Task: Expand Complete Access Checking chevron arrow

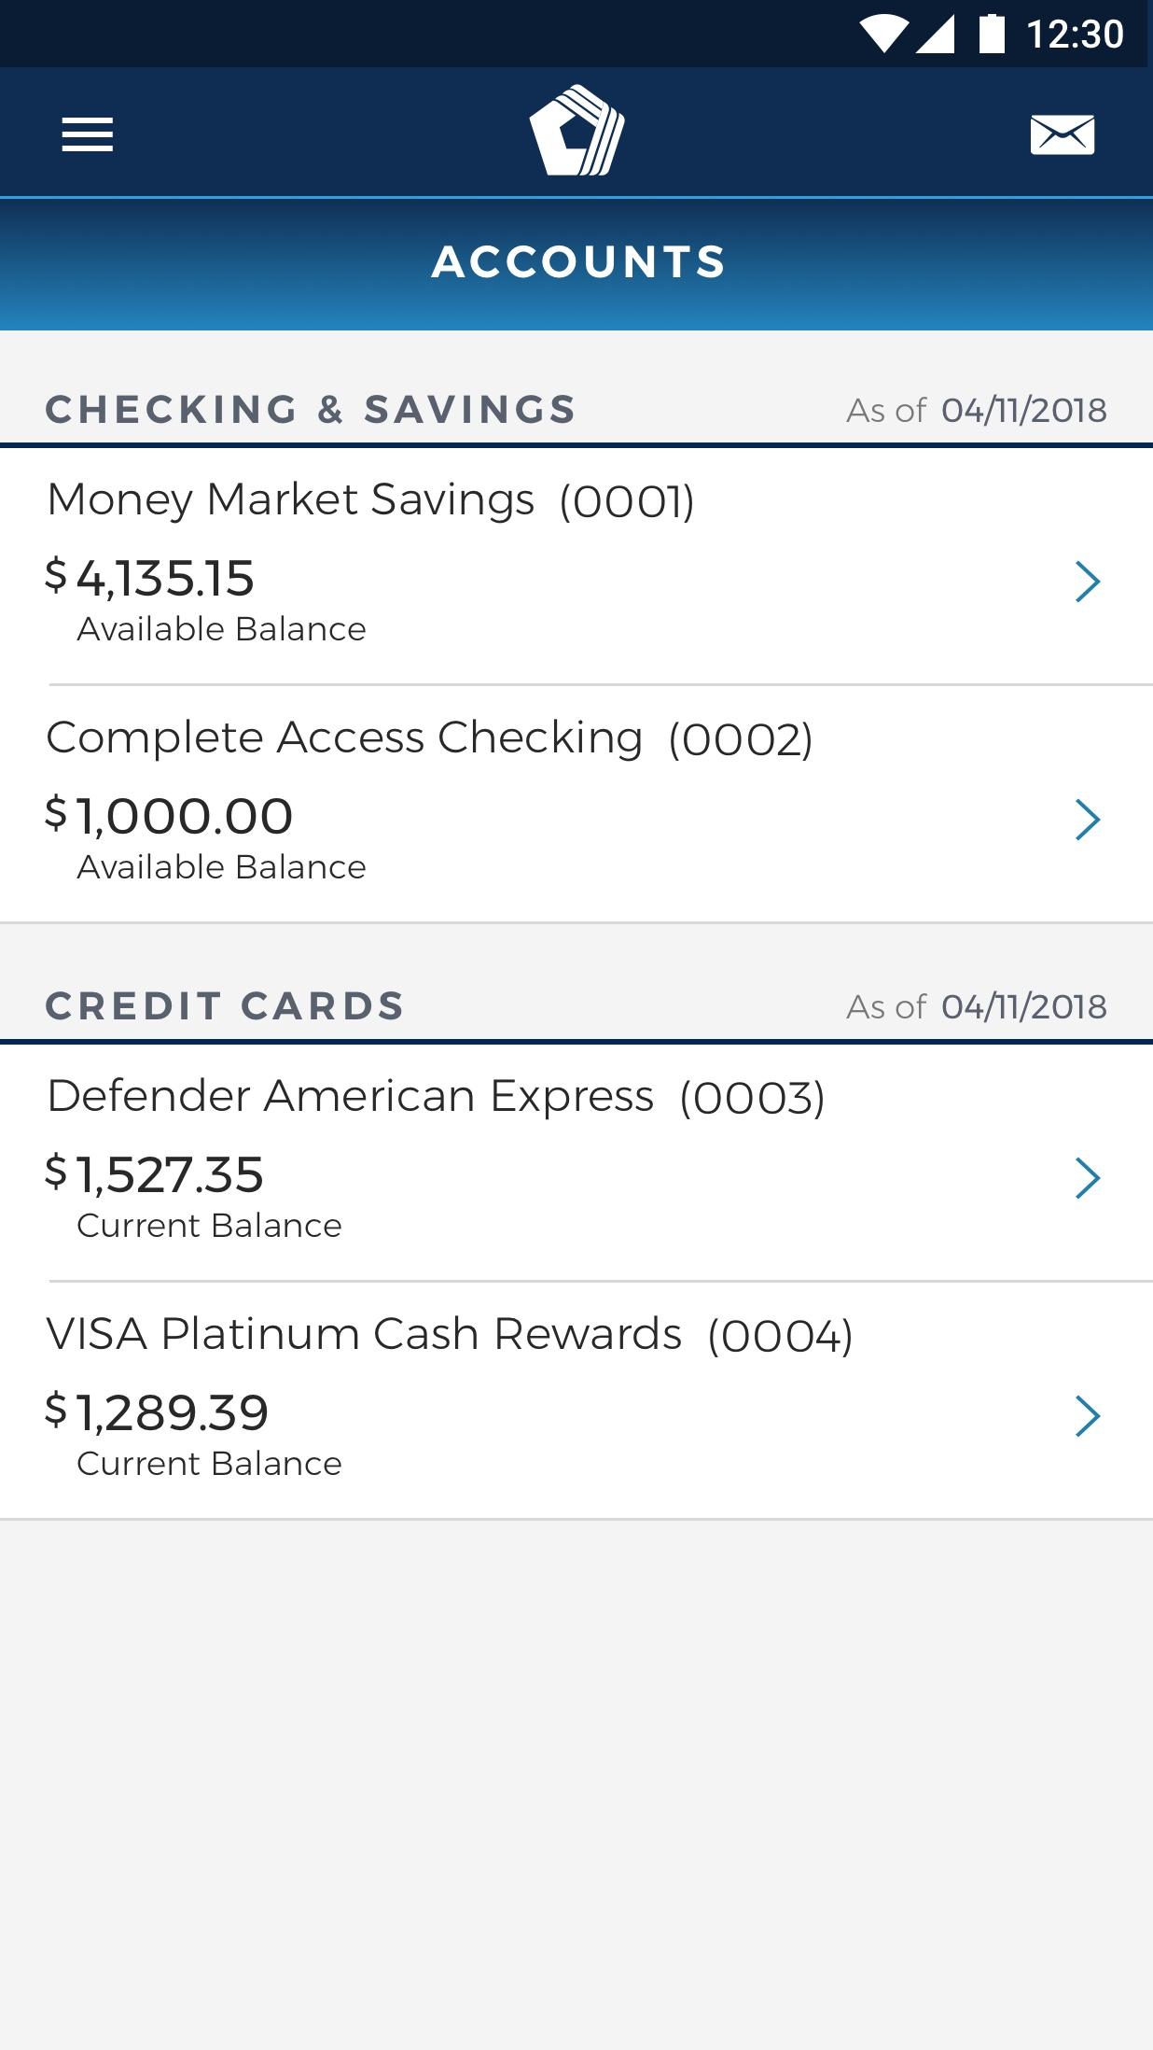Action: point(1088,820)
